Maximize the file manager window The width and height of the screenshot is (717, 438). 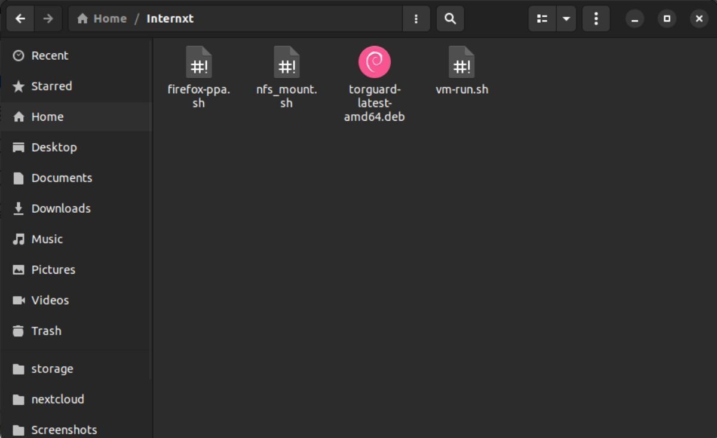click(667, 19)
